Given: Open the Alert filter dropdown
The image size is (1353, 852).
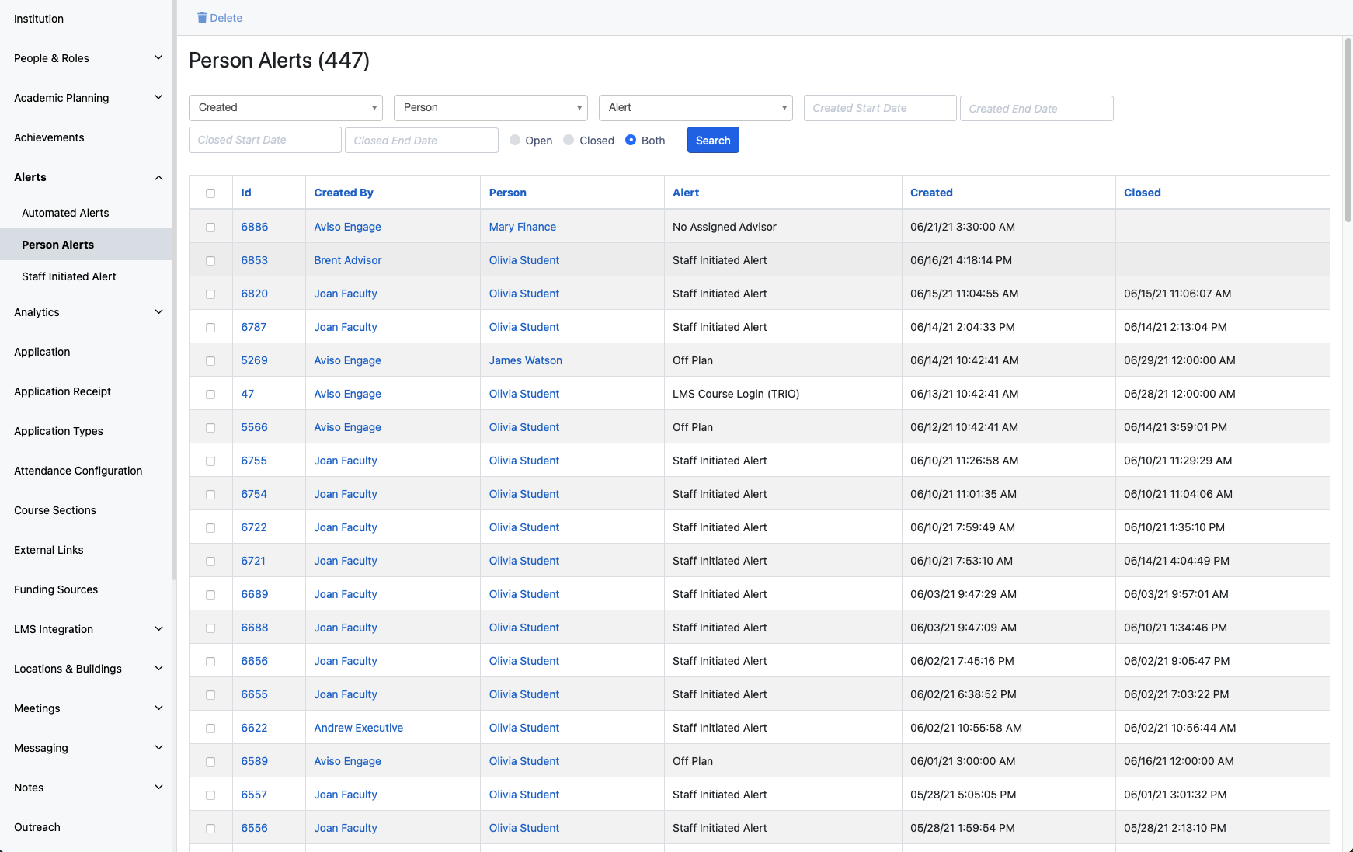Looking at the screenshot, I should point(696,108).
